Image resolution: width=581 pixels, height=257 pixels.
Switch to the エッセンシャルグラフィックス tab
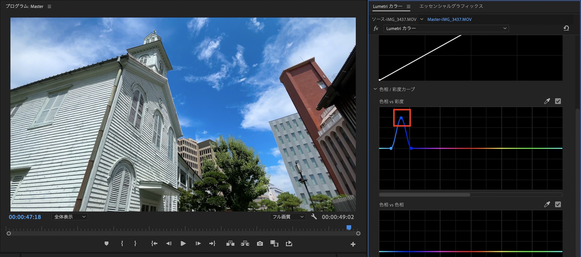click(x=451, y=6)
